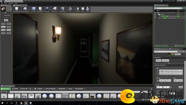Click the Import button in Content Browser

click(x=15, y=89)
